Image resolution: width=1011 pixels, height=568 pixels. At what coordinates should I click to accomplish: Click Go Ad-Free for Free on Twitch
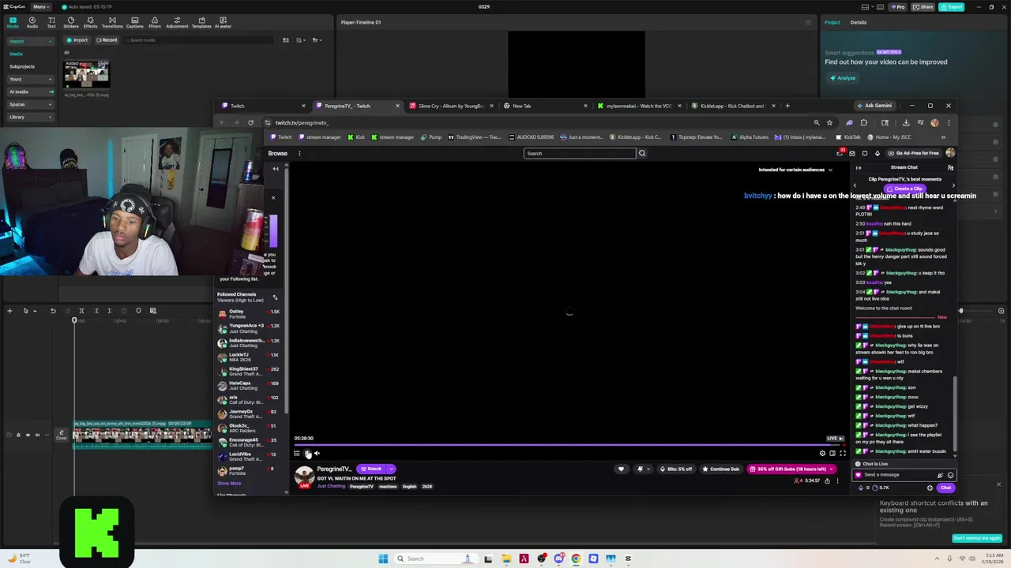tap(913, 153)
